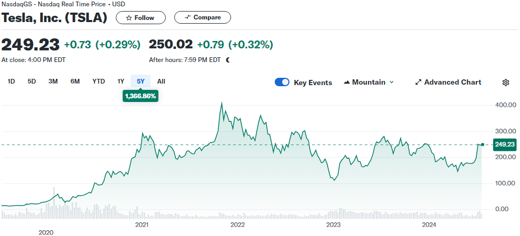This screenshot has height=236, width=520.
Task: Switch chart to 1Y range
Action: coord(121,81)
